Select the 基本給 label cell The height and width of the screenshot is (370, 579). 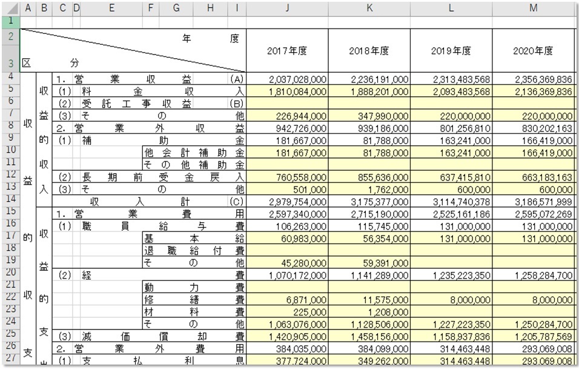[x=194, y=238]
